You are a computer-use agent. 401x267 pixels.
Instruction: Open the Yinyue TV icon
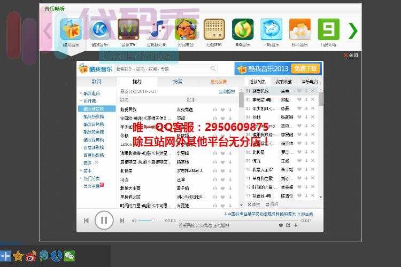pos(128,29)
